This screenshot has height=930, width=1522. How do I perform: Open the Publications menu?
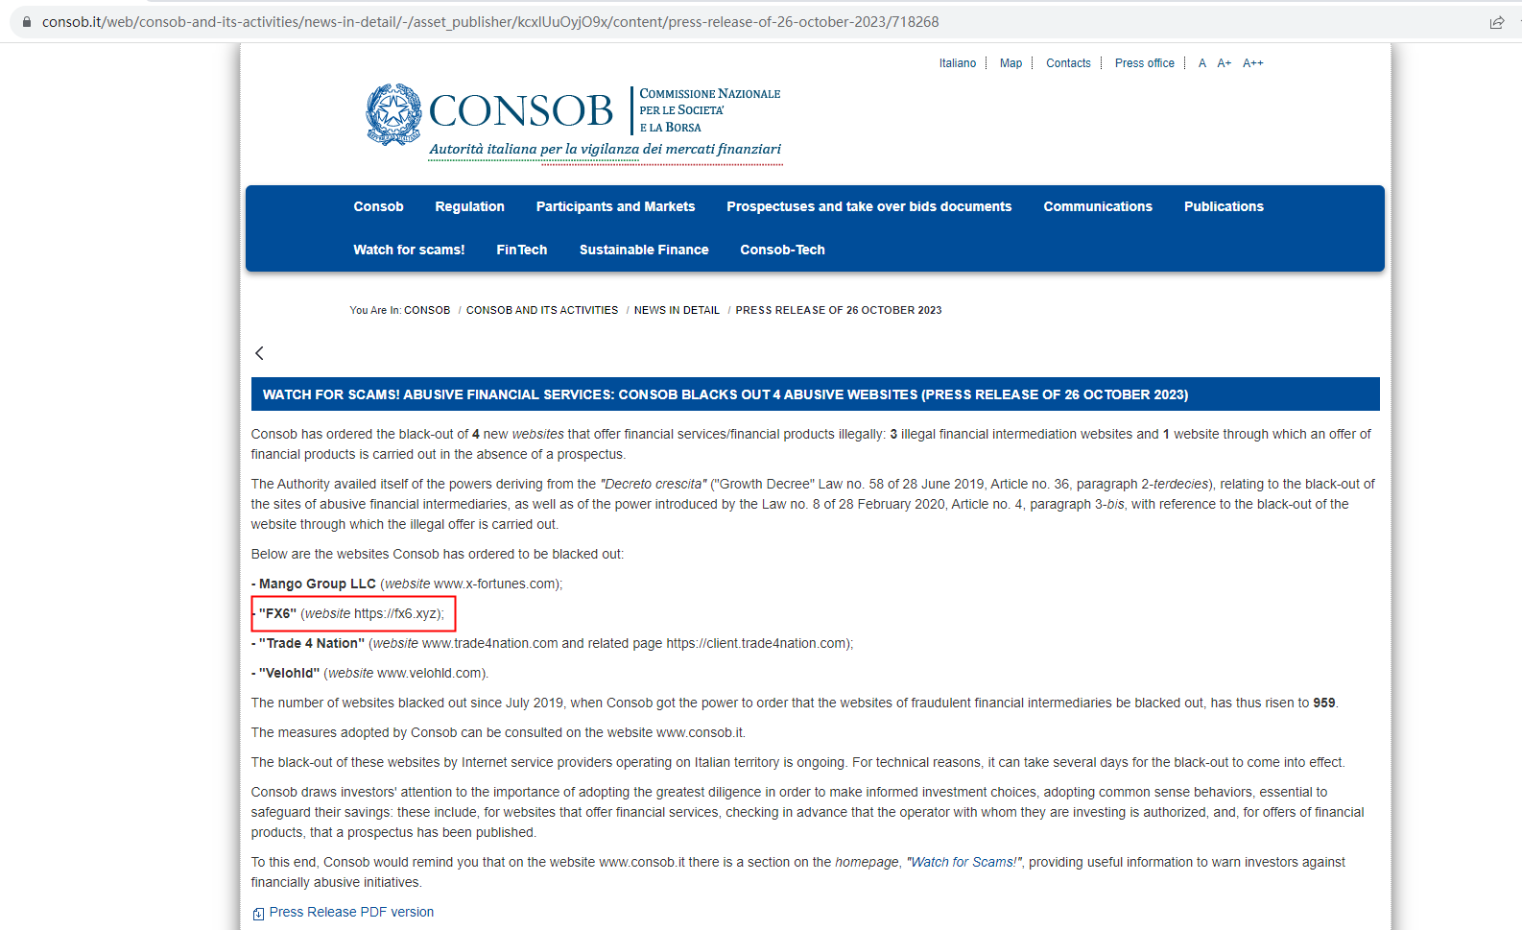point(1224,206)
